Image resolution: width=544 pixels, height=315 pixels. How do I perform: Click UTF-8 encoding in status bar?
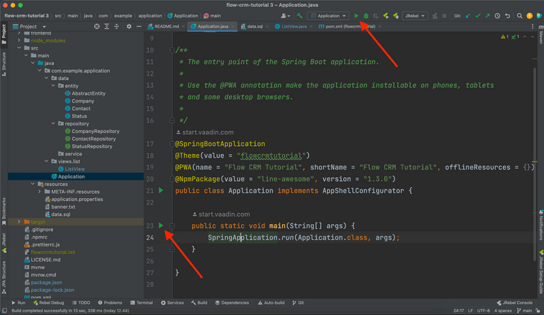(483, 310)
